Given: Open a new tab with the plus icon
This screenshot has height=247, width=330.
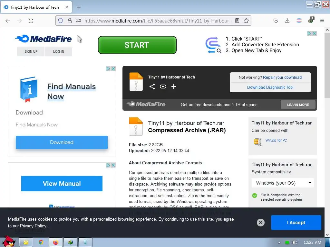Looking at the screenshot, I should (x=79, y=7).
